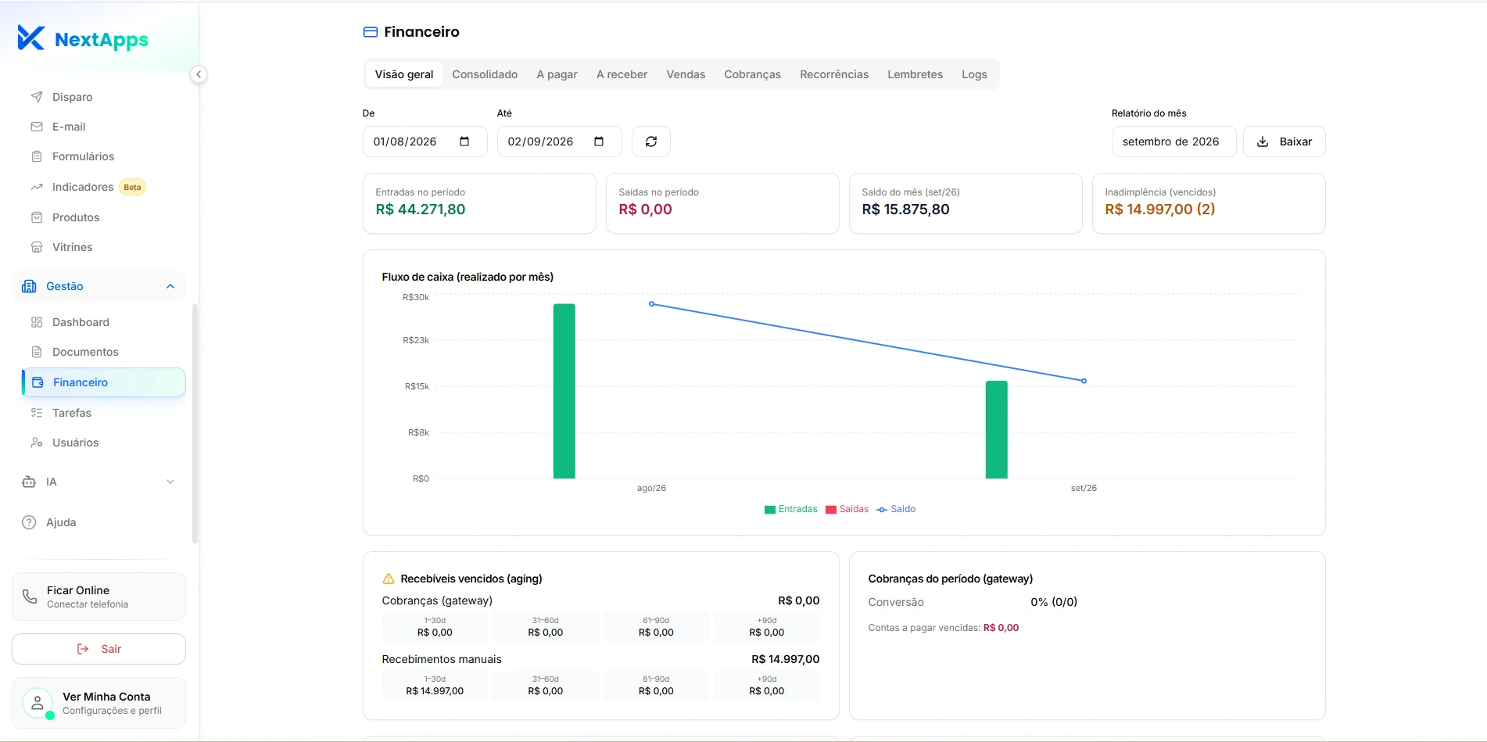Click the Vitrines storefront icon

pyautogui.click(x=37, y=247)
